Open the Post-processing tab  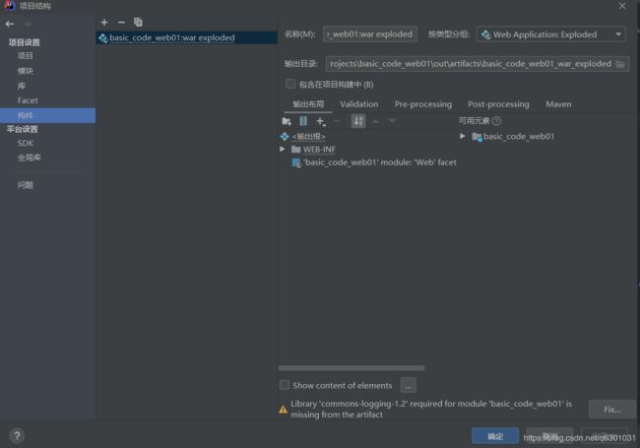[498, 104]
